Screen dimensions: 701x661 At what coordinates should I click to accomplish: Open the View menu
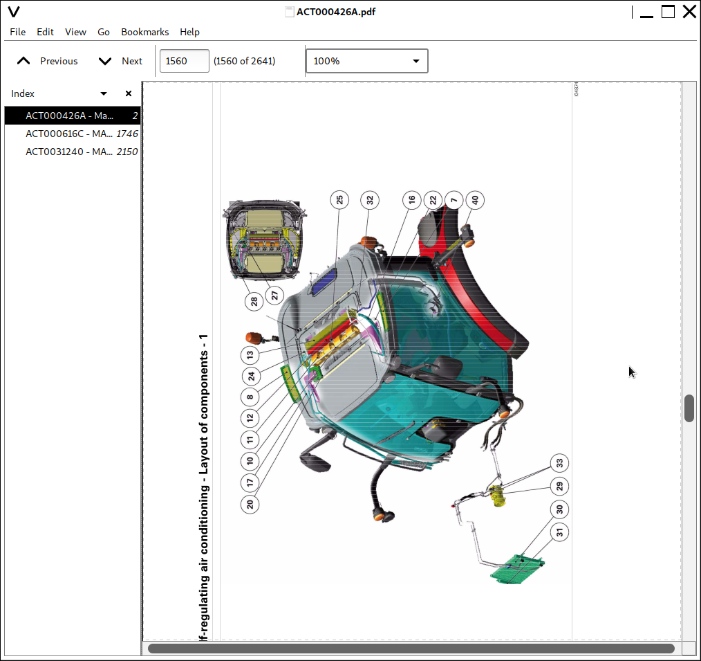click(x=75, y=32)
